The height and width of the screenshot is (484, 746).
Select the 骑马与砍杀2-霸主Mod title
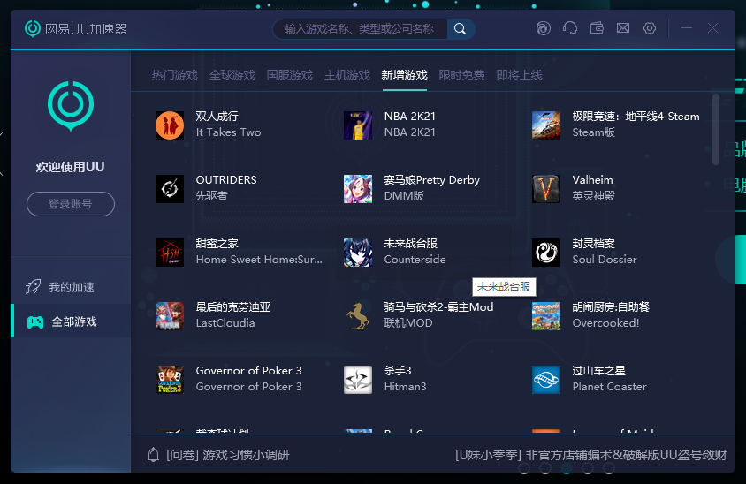438,307
